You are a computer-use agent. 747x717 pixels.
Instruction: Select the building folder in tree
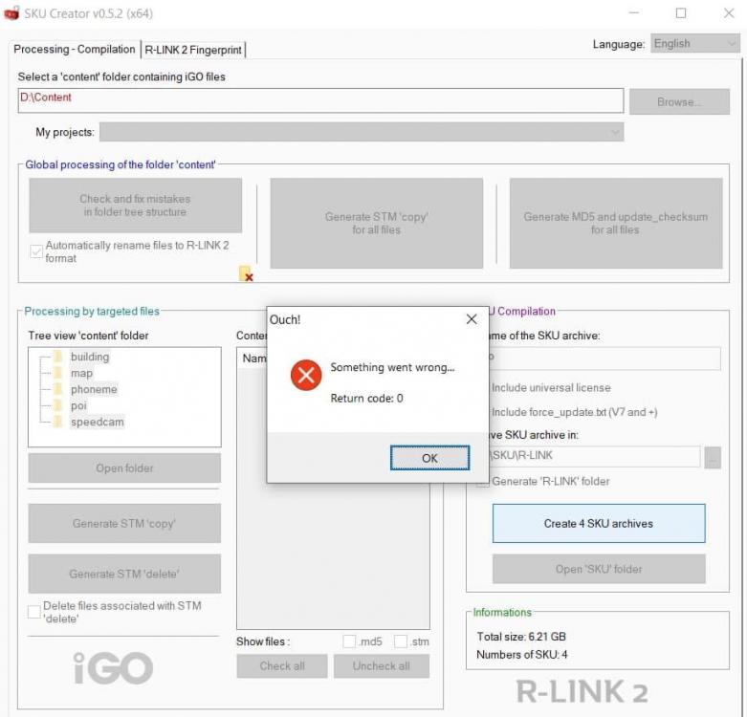tap(90, 357)
